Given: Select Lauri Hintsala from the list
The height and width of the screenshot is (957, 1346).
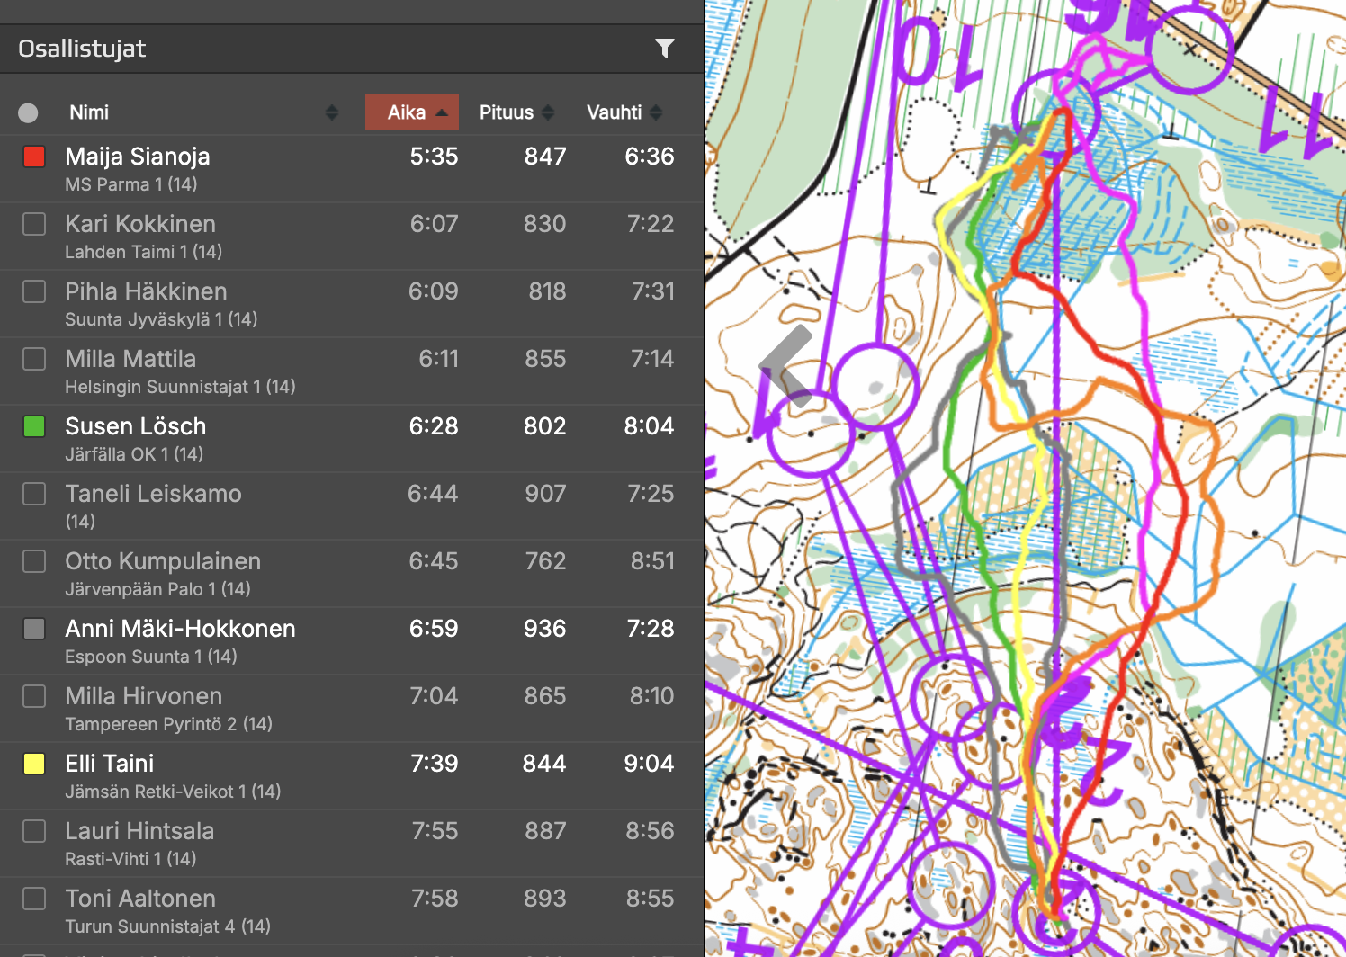Looking at the screenshot, I should 139,831.
